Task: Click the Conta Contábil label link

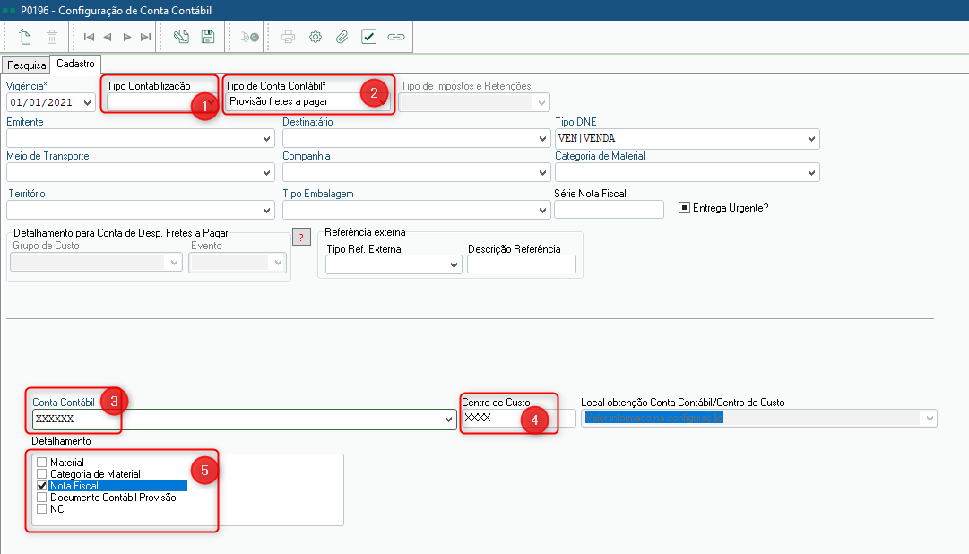Action: click(63, 403)
